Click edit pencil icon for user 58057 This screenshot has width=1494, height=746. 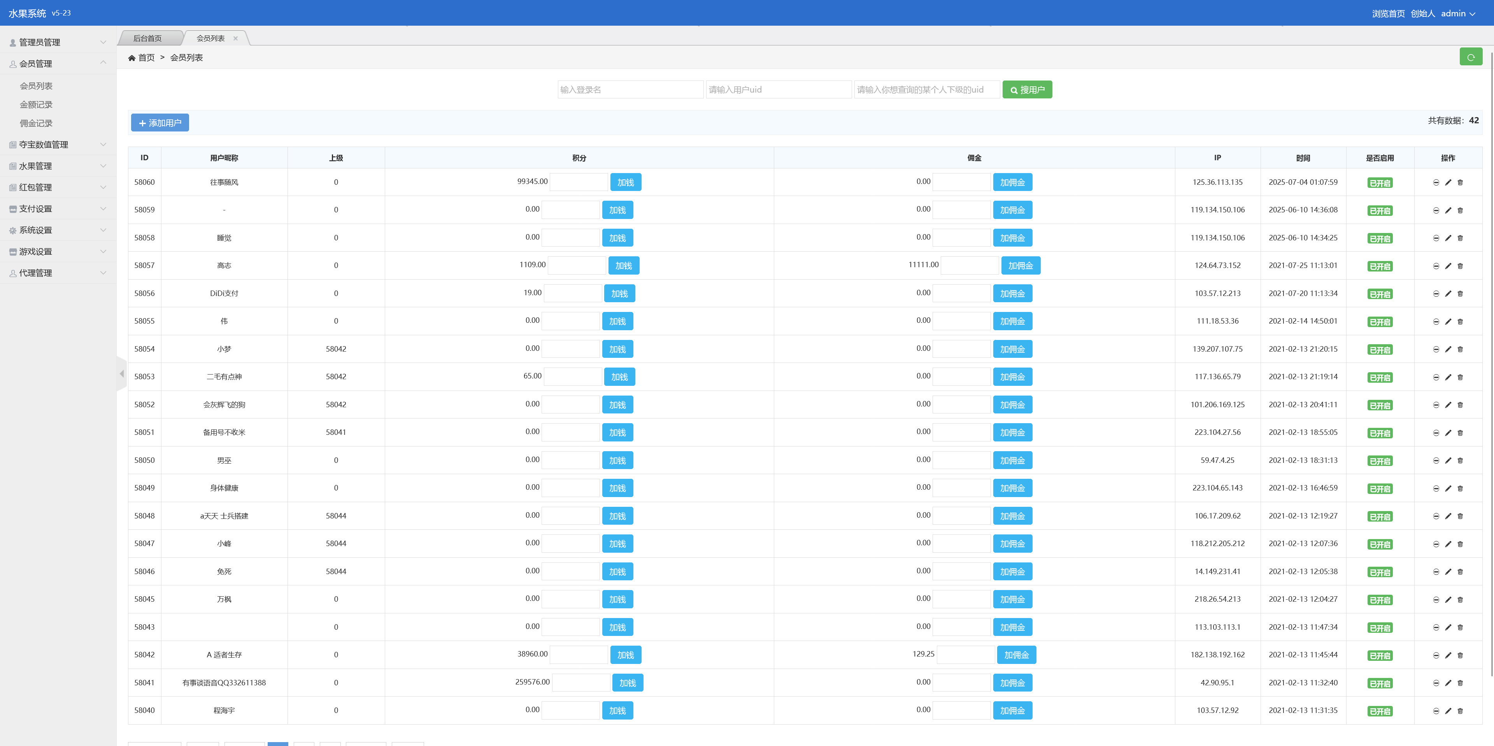click(x=1448, y=266)
